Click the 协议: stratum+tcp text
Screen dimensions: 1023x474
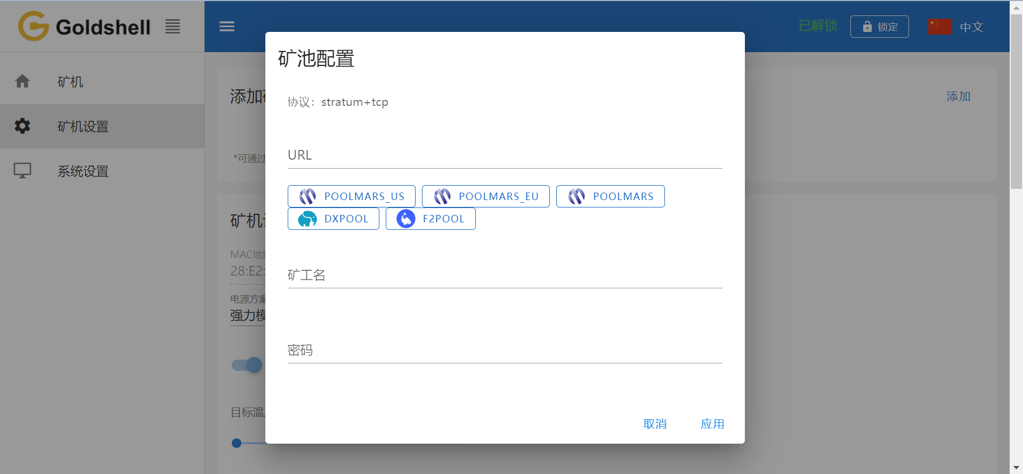click(x=338, y=102)
